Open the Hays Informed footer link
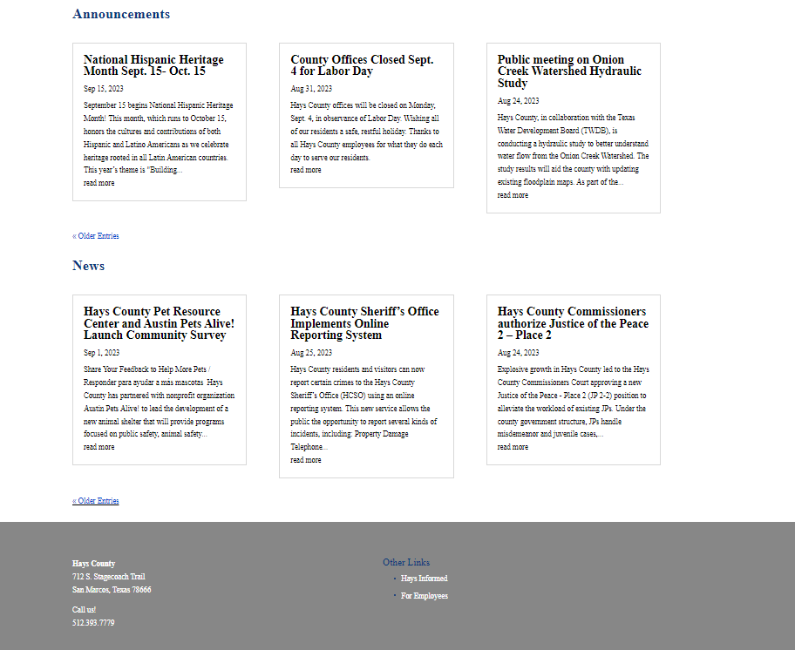 click(424, 579)
